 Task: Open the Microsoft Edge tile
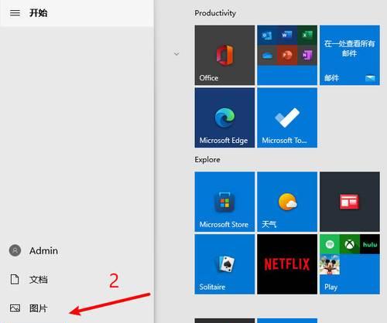pos(224,117)
